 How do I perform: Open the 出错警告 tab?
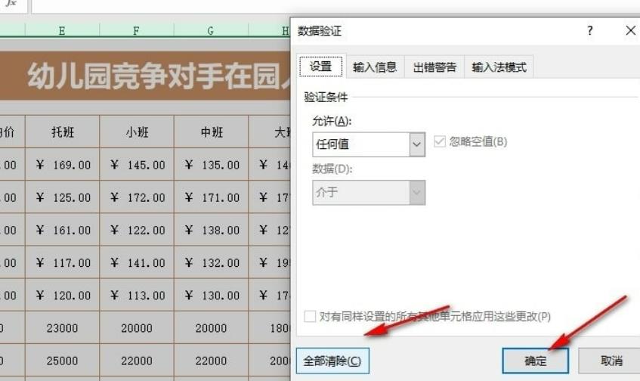coord(434,67)
